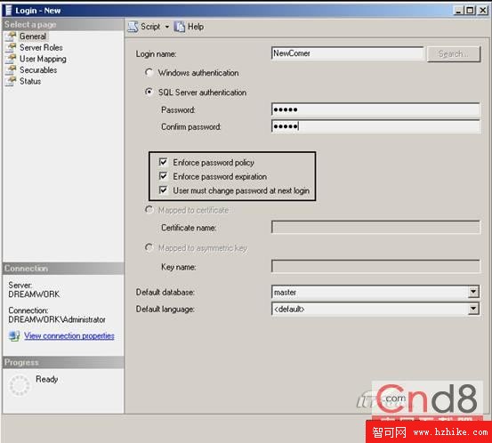Click the Status page icon
Viewport: 492px width, 443px height.
coord(11,81)
